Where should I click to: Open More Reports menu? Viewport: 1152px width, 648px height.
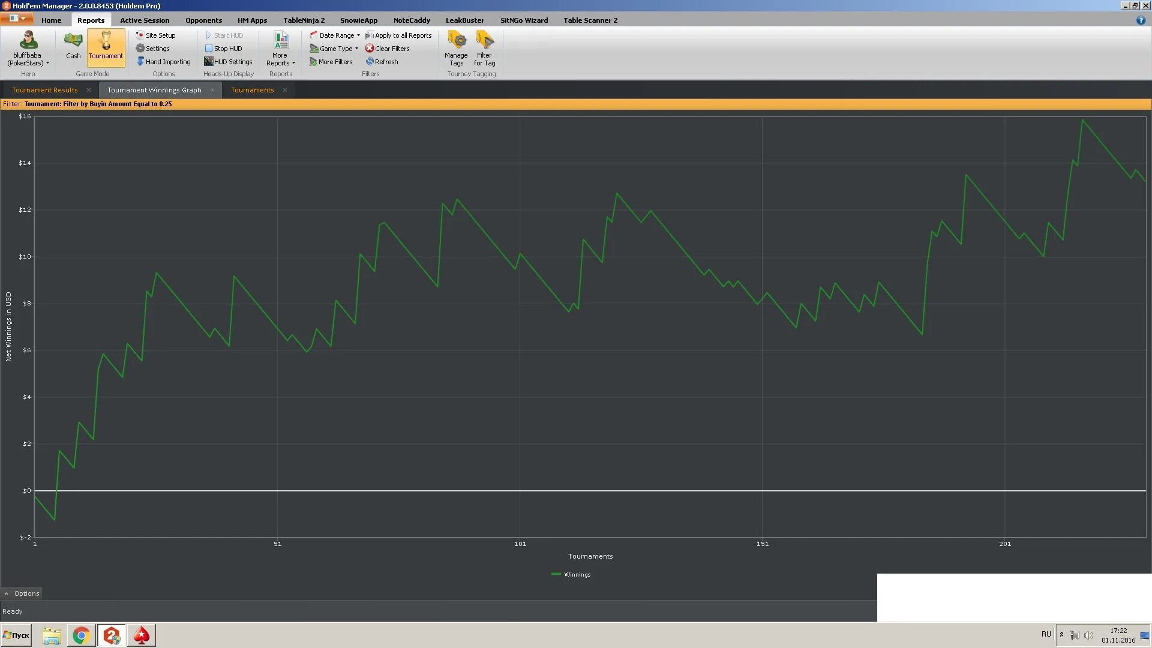click(280, 48)
